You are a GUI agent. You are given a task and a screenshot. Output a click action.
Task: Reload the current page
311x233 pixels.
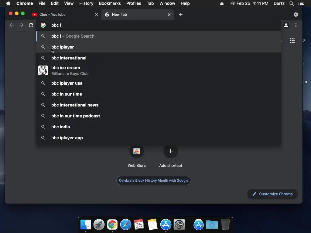tap(31, 25)
